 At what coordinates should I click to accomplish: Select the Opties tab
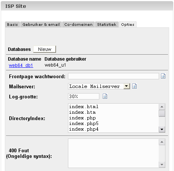coord(128,25)
